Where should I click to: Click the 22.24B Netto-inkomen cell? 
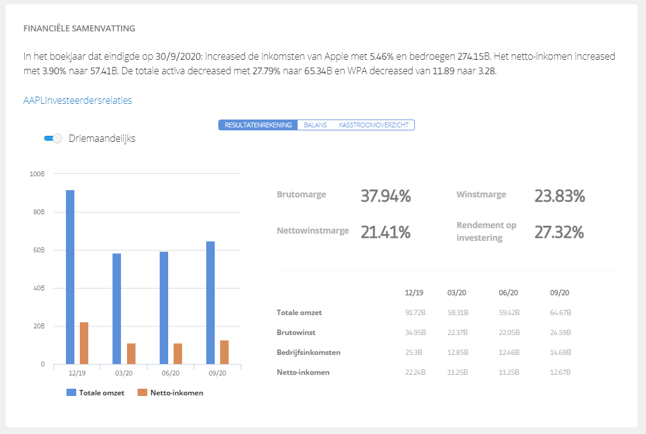point(416,372)
